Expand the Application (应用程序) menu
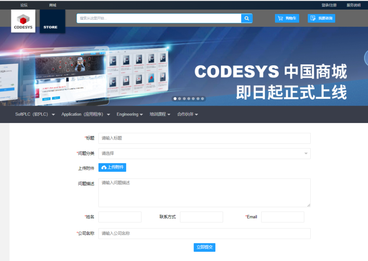This screenshot has width=368, height=261. 86,114
